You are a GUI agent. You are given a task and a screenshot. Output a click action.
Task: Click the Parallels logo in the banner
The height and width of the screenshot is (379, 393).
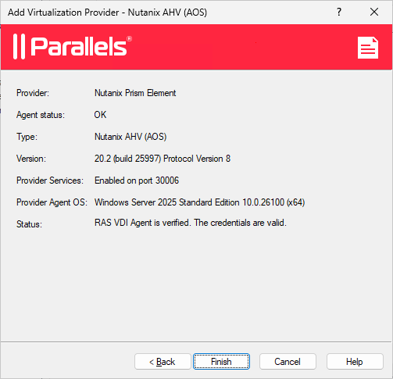pos(73,47)
